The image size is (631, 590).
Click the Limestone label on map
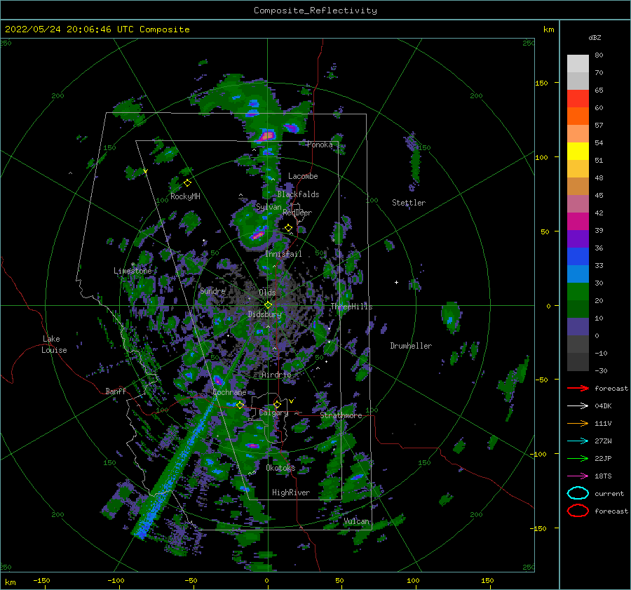click(133, 271)
